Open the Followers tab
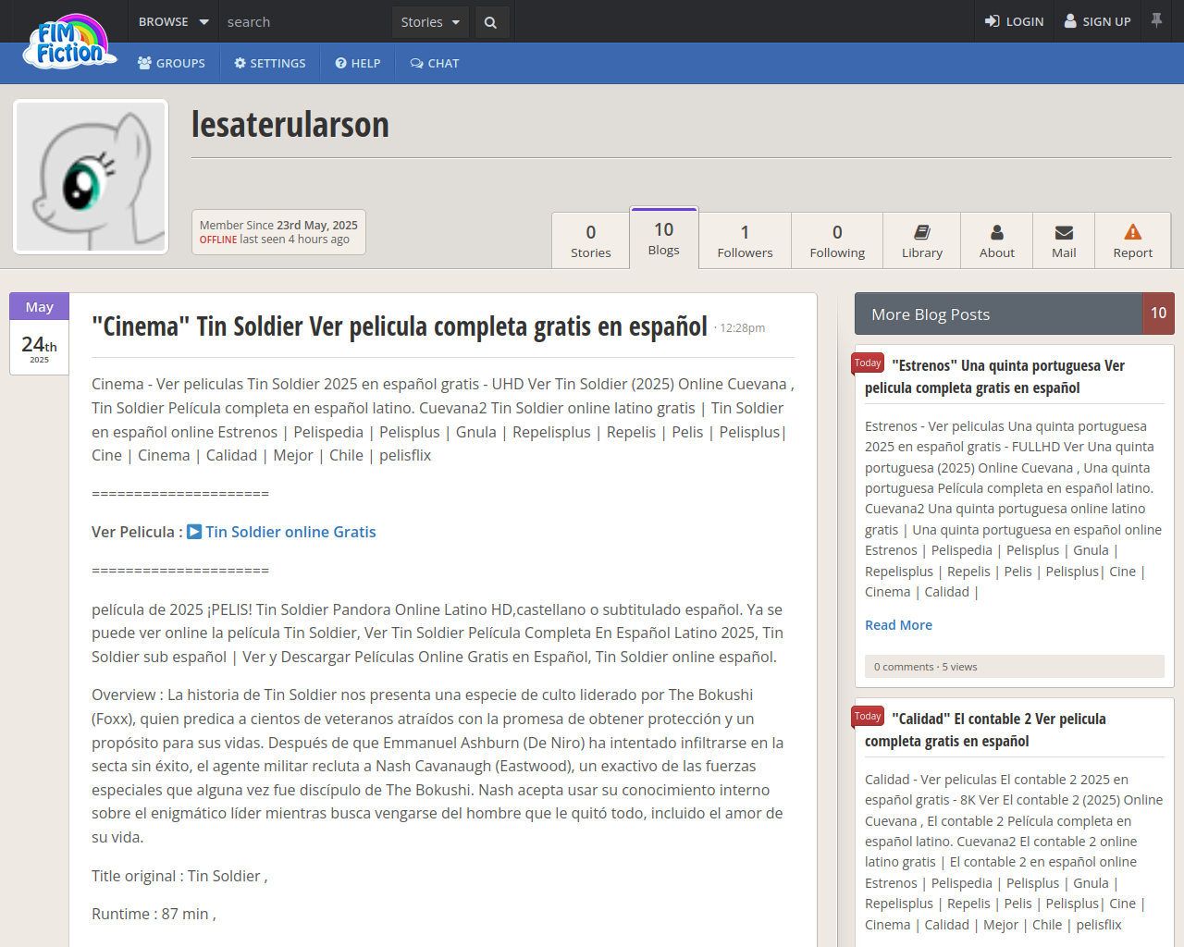Screen dimensions: 1184x947 pos(745,240)
